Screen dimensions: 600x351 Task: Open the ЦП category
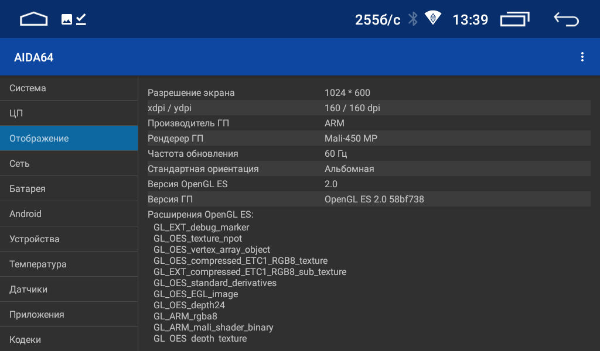tap(69, 113)
